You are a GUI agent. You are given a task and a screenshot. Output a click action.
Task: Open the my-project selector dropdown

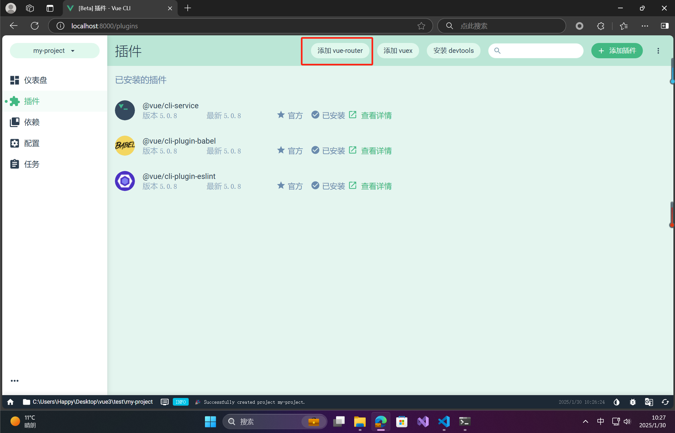click(x=54, y=50)
